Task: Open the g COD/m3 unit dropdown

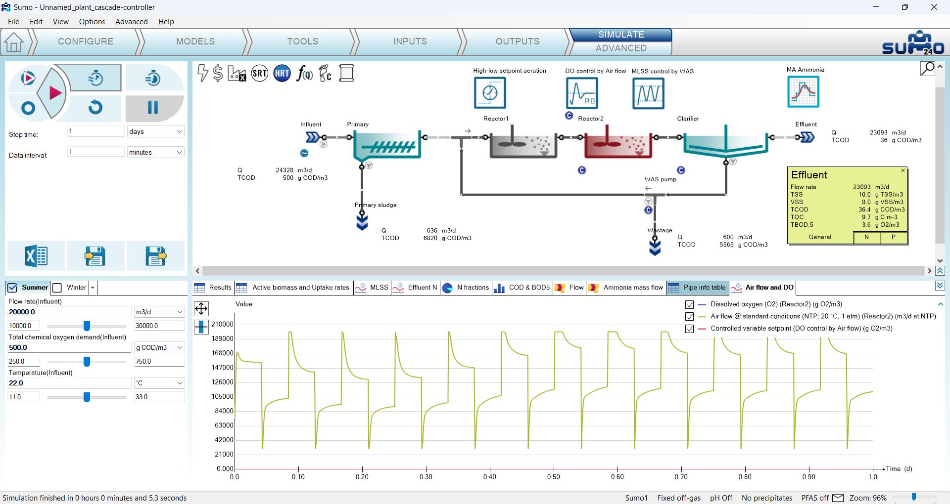Action: [x=159, y=347]
